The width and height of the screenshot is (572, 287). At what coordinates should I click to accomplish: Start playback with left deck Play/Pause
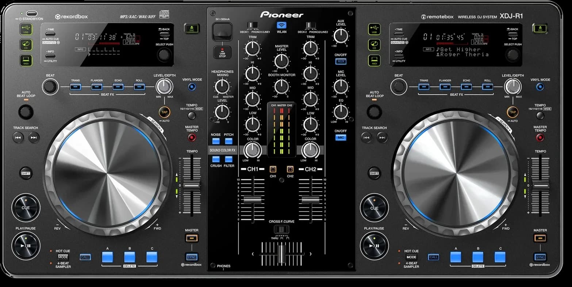[x=26, y=245]
